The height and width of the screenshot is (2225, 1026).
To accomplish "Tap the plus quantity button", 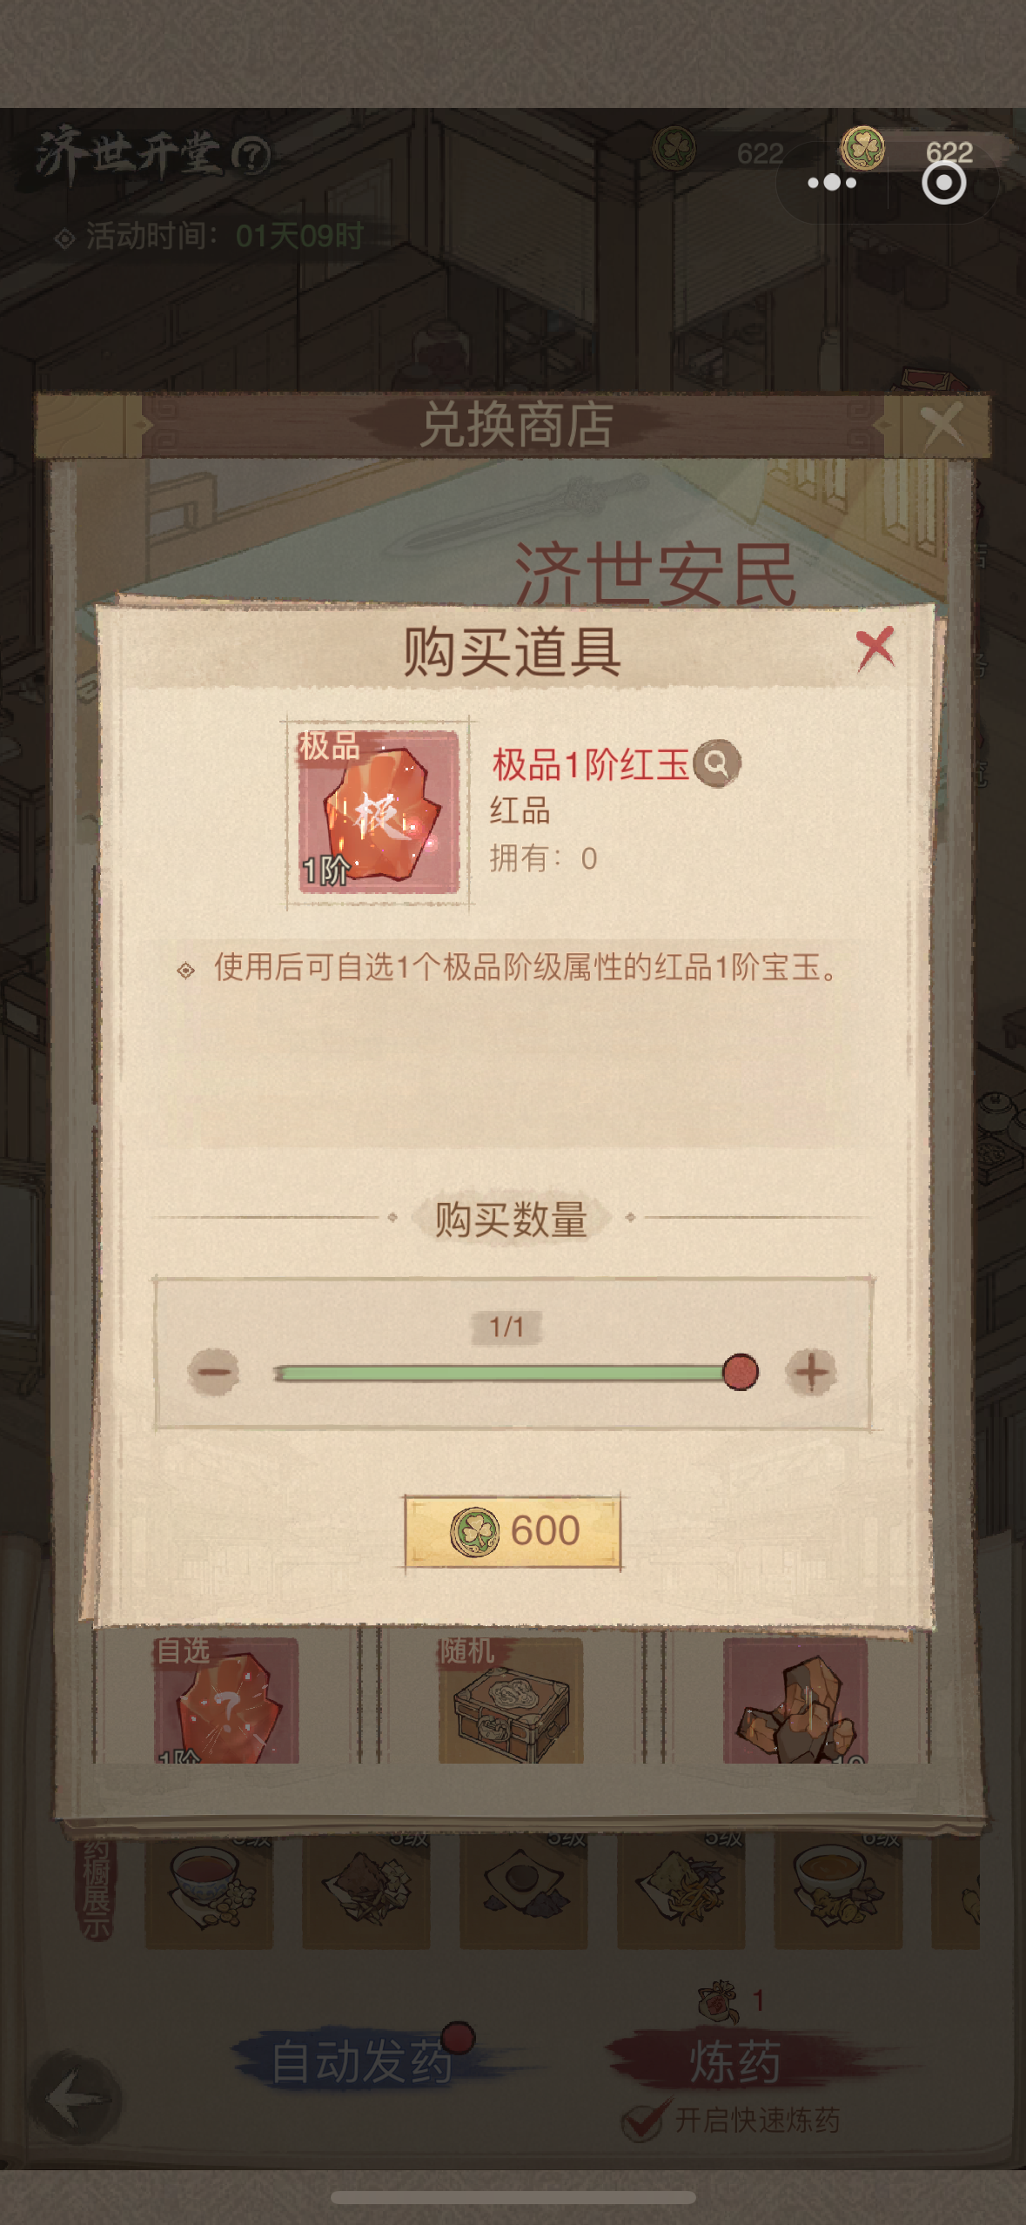I will [x=811, y=1372].
